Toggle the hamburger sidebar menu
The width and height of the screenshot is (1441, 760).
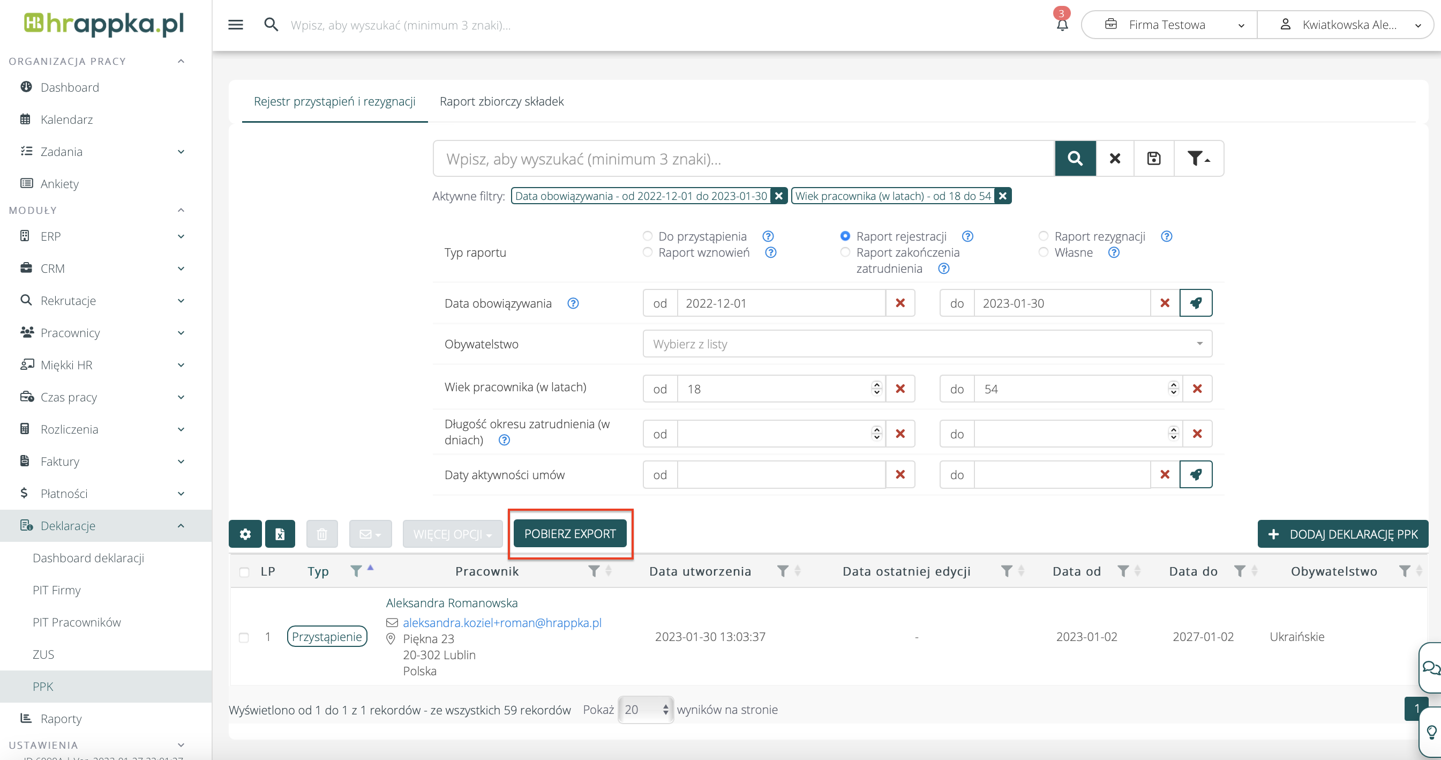pos(236,25)
